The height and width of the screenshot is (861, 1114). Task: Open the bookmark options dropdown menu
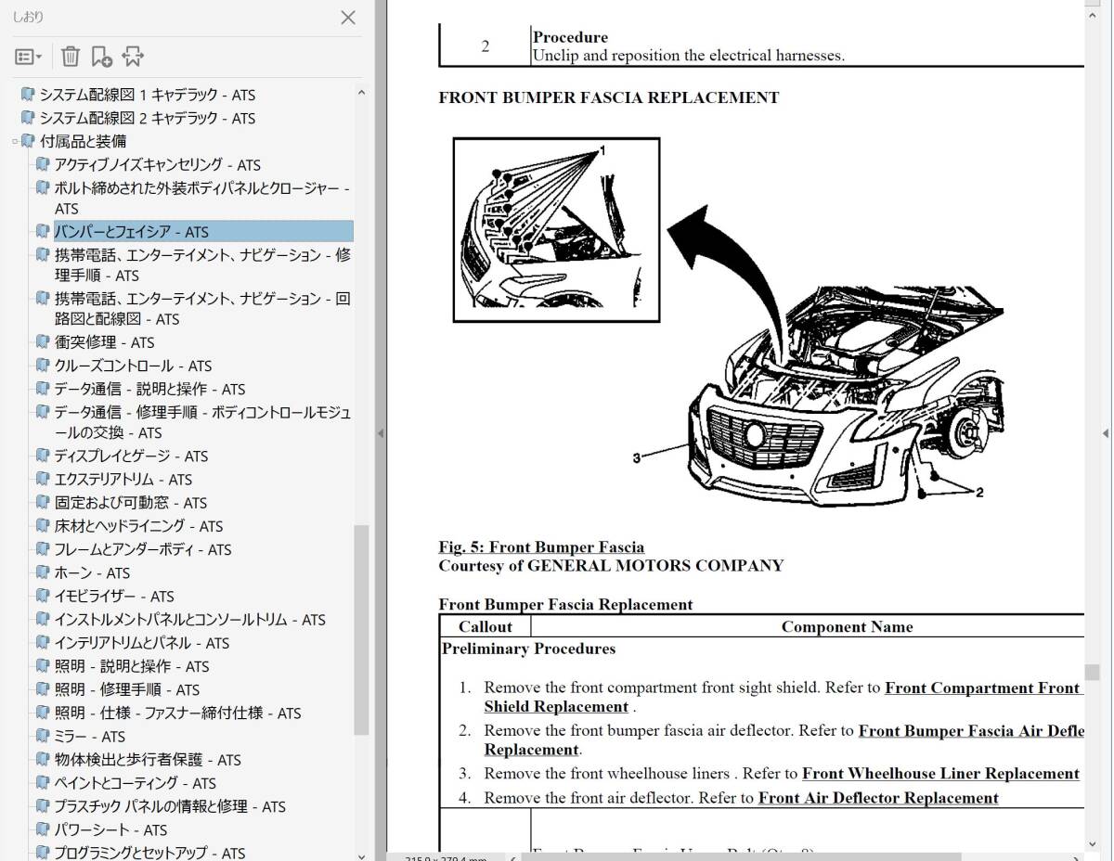tap(28, 57)
